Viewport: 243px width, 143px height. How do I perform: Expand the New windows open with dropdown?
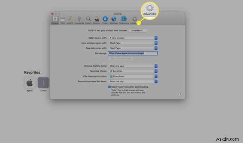[133, 43]
